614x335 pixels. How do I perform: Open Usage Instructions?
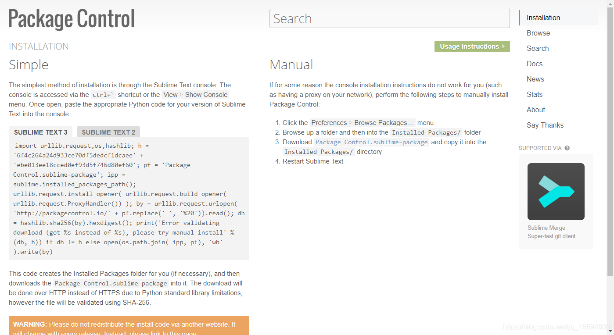click(x=472, y=46)
